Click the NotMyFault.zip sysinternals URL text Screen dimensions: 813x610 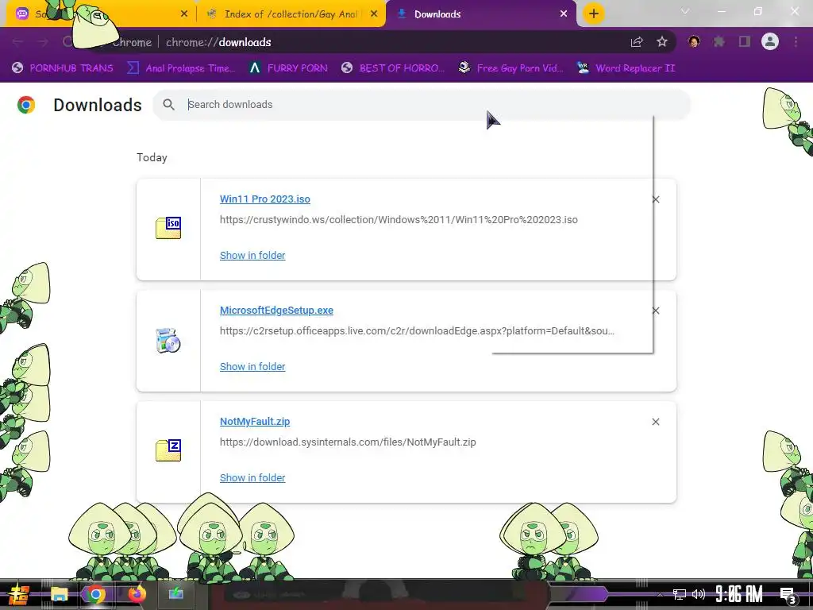tap(348, 442)
